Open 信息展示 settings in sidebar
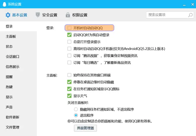Viewport: 196px width, 136px height. click(x=18, y=67)
